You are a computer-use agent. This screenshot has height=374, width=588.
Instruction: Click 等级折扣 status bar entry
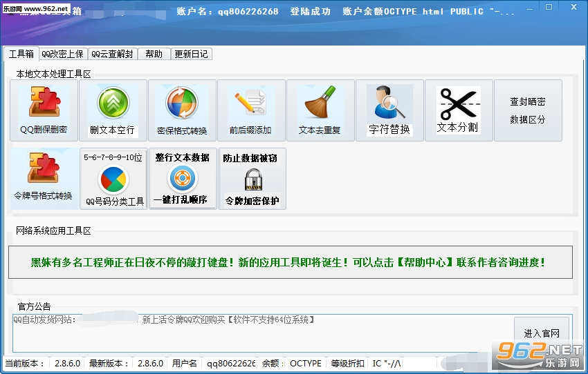click(x=347, y=363)
